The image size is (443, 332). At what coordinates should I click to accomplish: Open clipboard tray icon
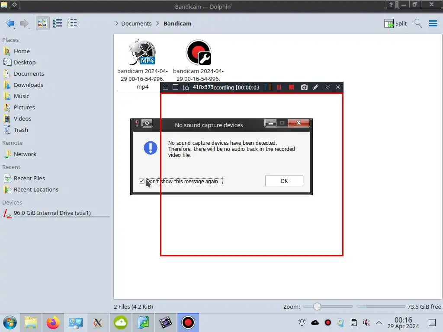click(x=354, y=322)
